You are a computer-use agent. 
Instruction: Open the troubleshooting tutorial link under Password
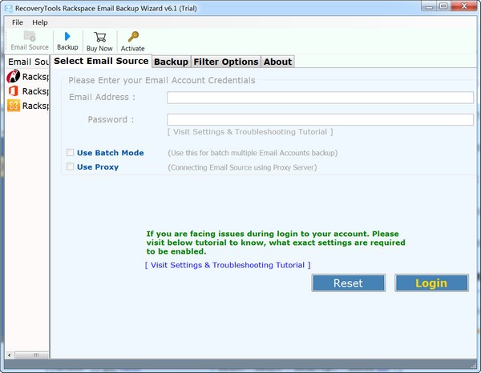click(249, 132)
